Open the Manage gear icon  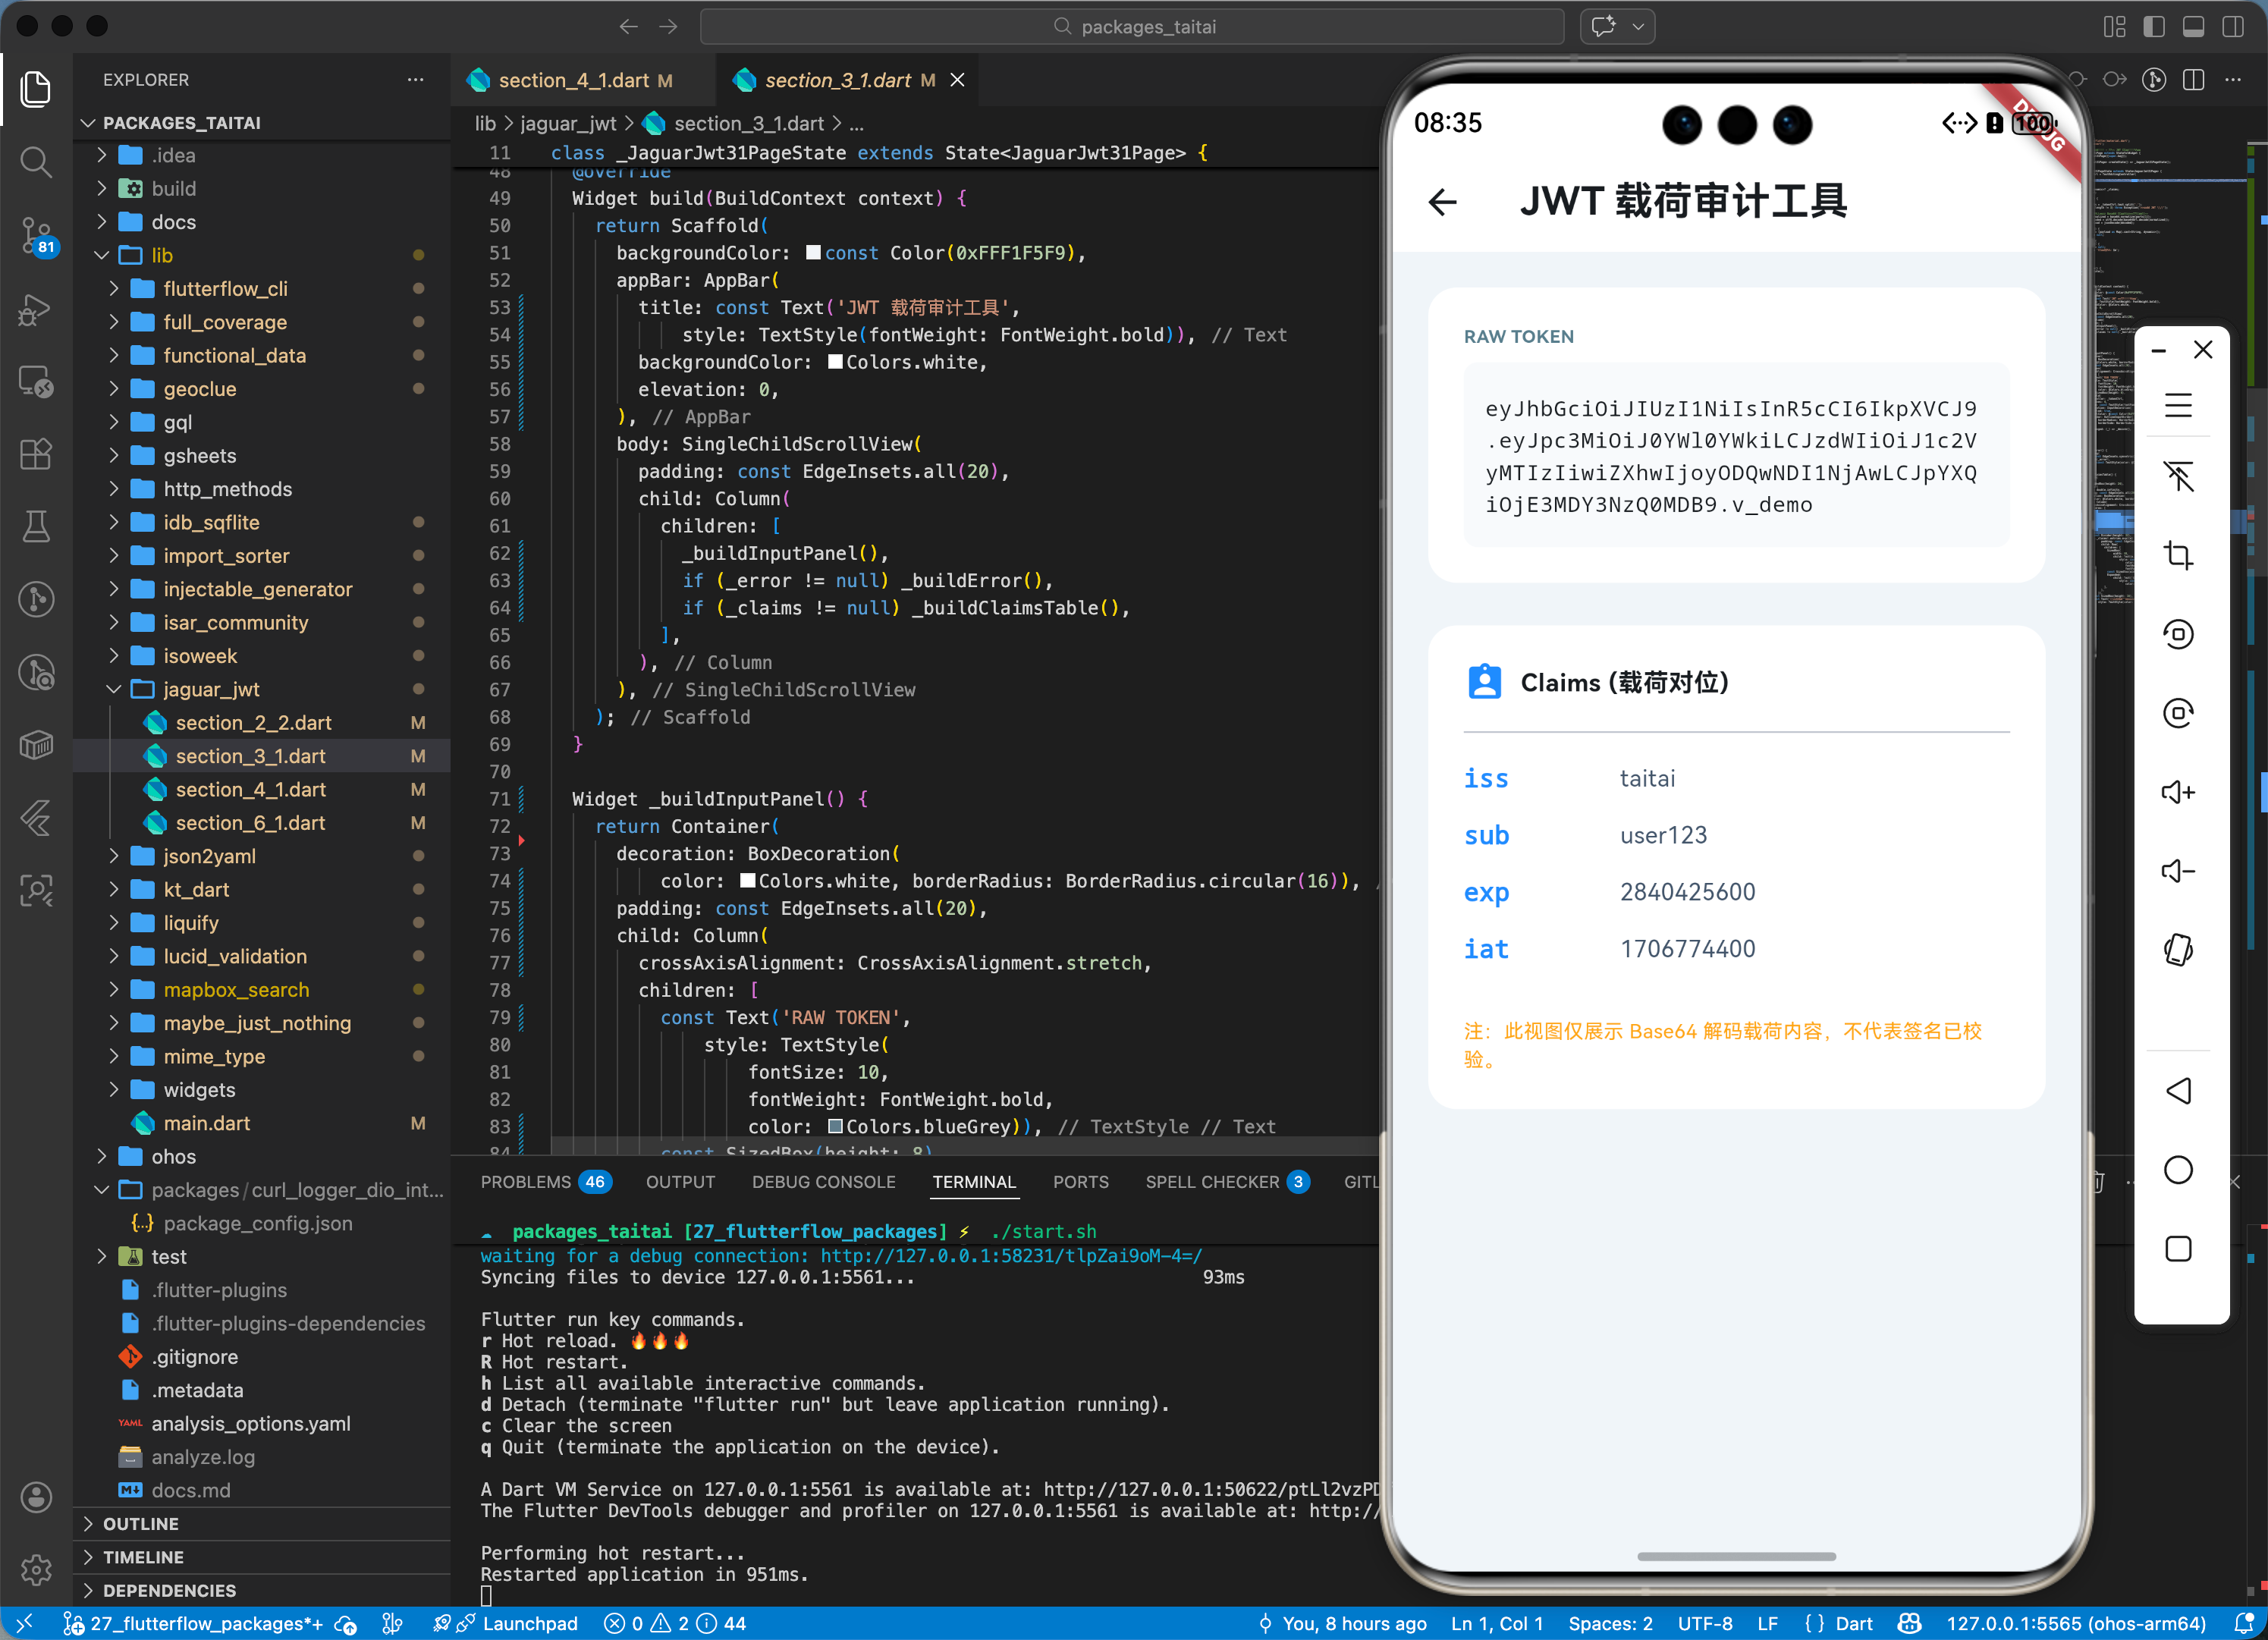(36, 1569)
